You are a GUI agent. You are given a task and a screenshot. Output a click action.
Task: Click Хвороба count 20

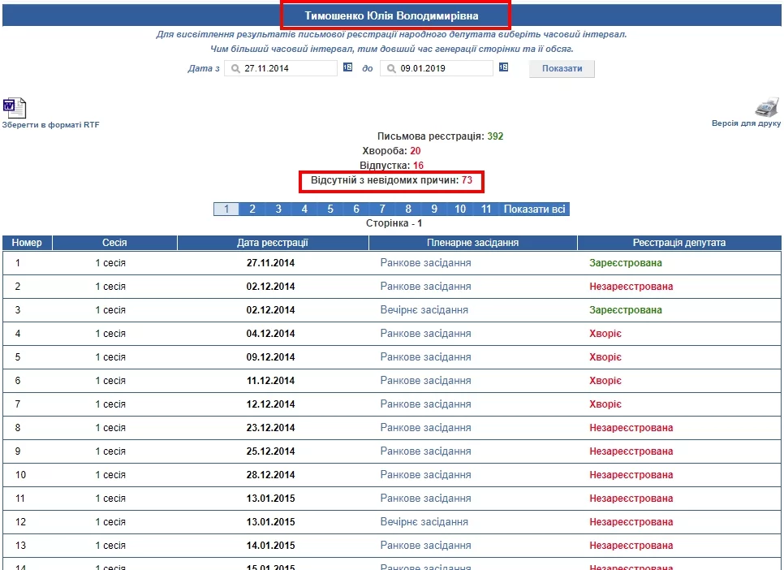point(415,151)
